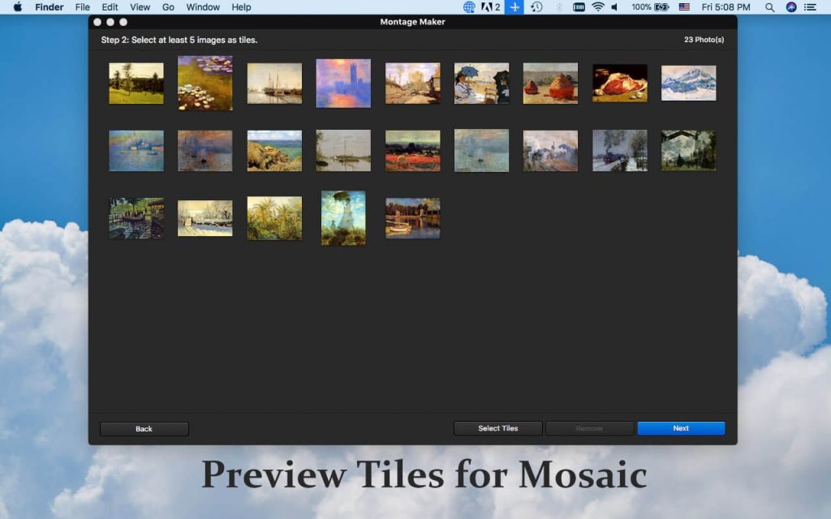The width and height of the screenshot is (831, 519).
Task: Select the woman with parasol thumbnail
Action: pyautogui.click(x=343, y=217)
